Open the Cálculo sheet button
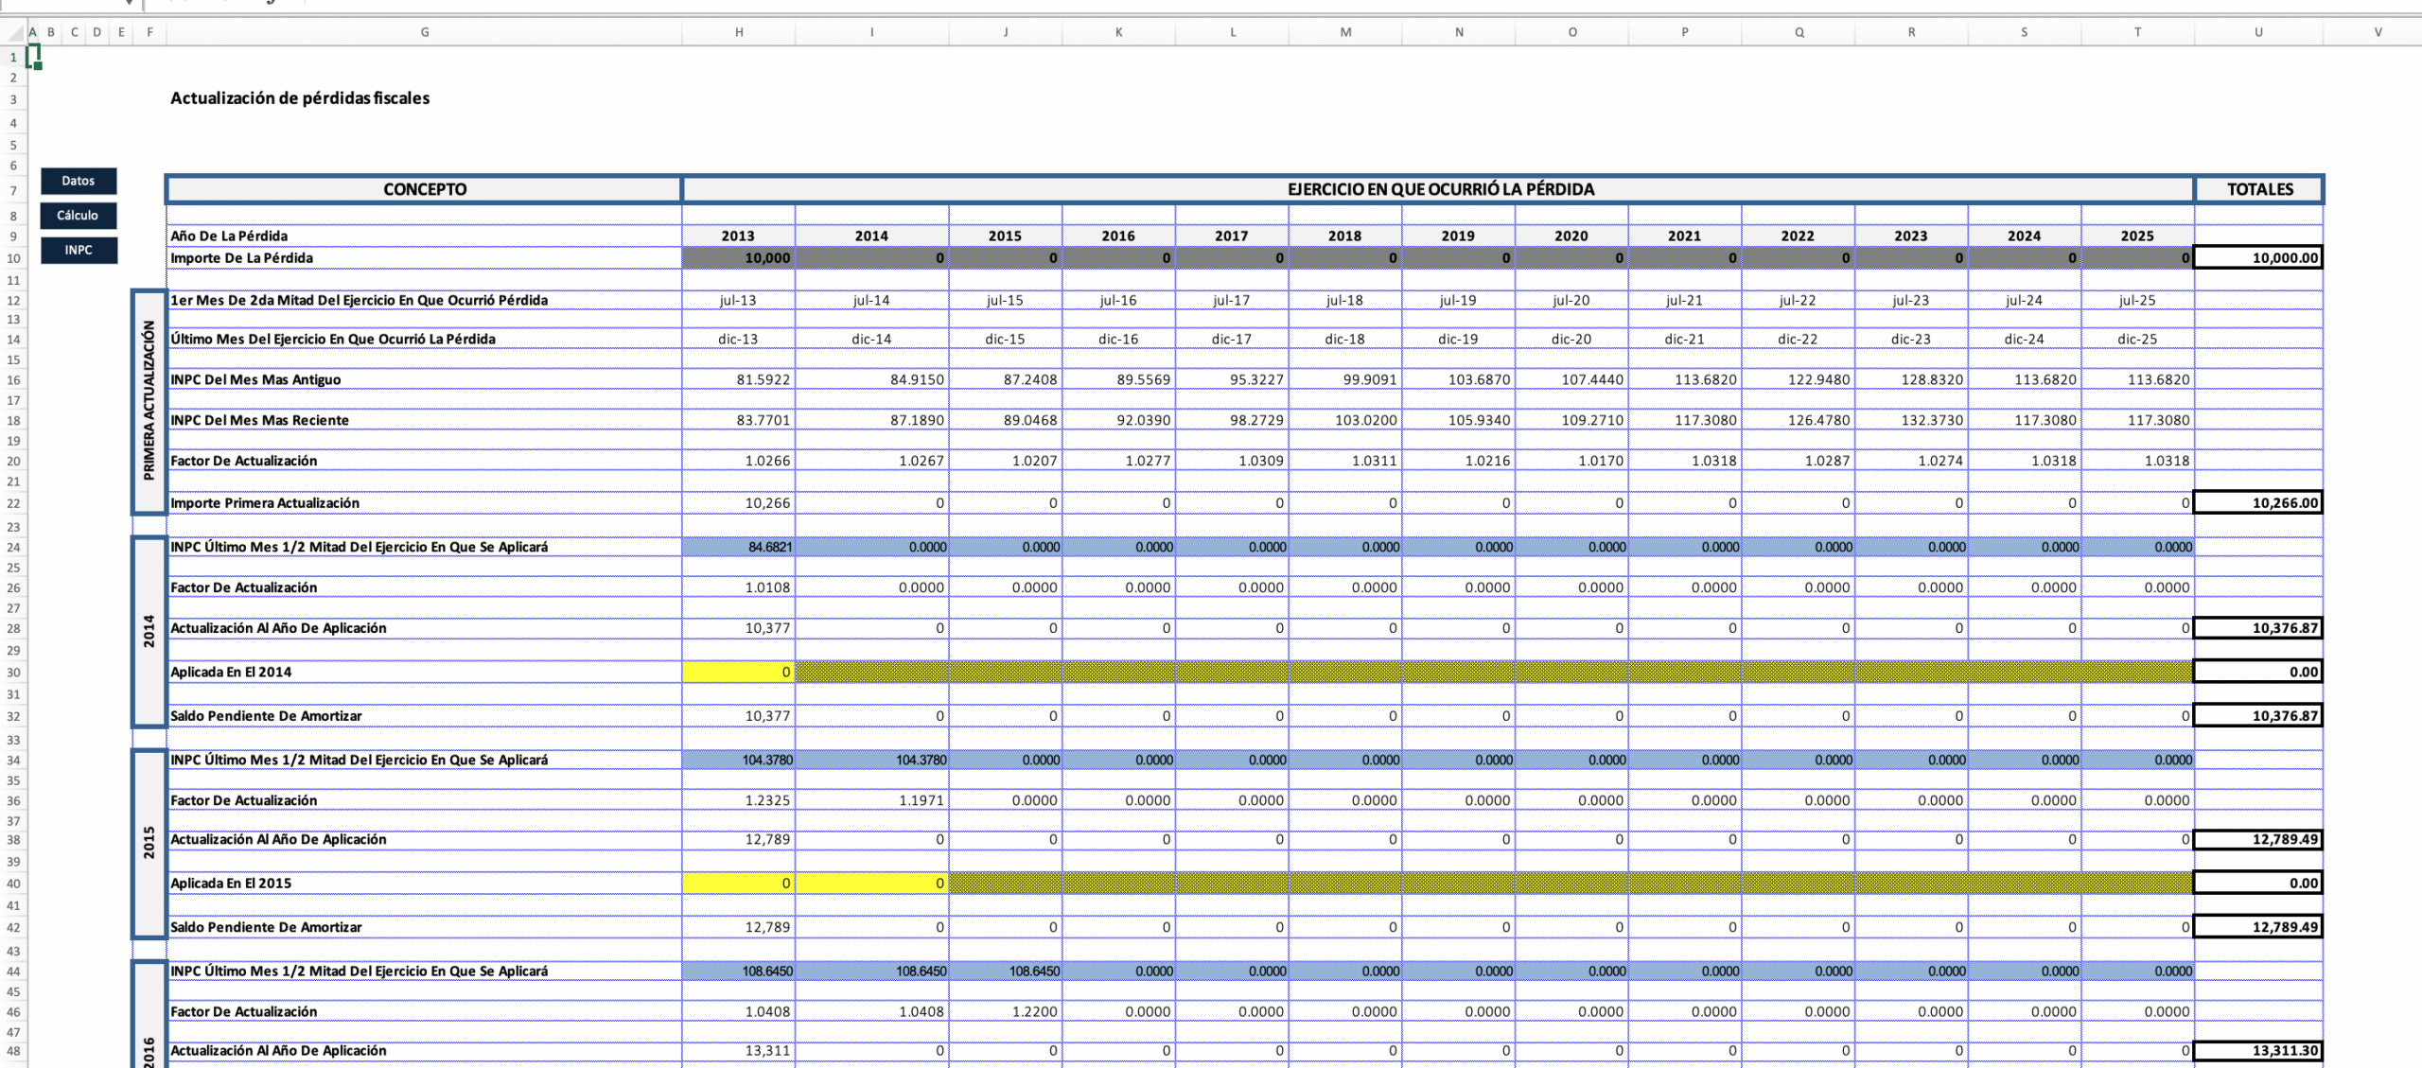This screenshot has width=2422, height=1068. pos(79,216)
